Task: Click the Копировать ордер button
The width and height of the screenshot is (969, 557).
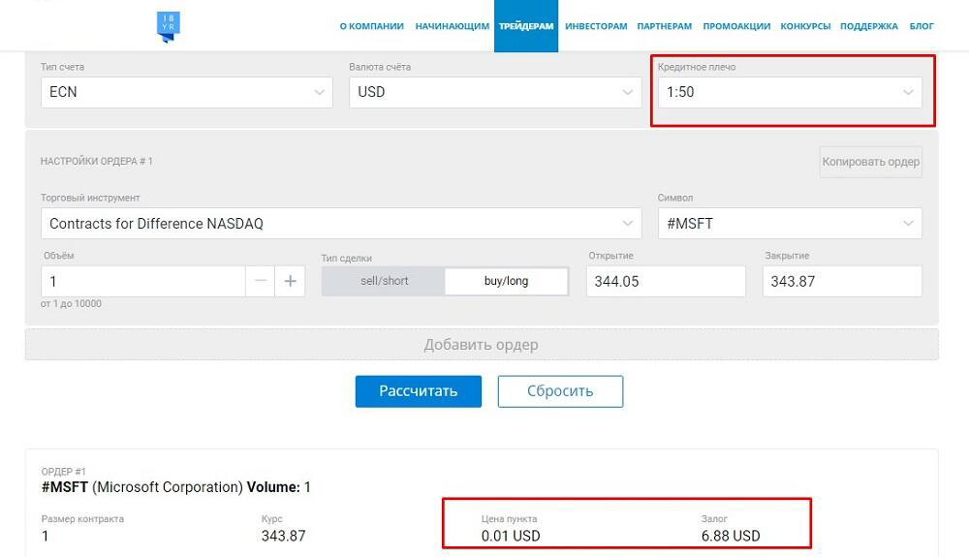Action: click(x=871, y=162)
